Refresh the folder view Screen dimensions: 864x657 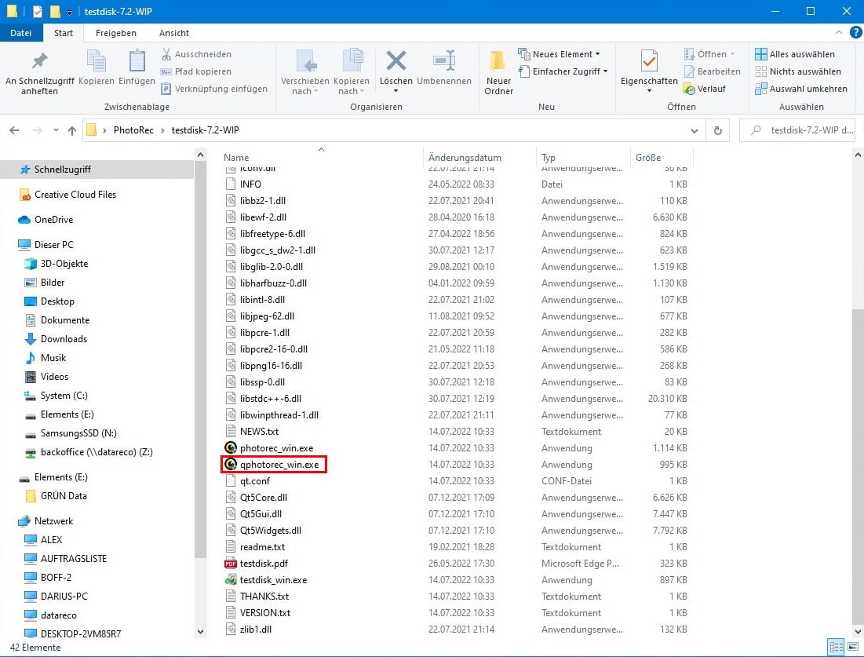pyautogui.click(x=717, y=130)
